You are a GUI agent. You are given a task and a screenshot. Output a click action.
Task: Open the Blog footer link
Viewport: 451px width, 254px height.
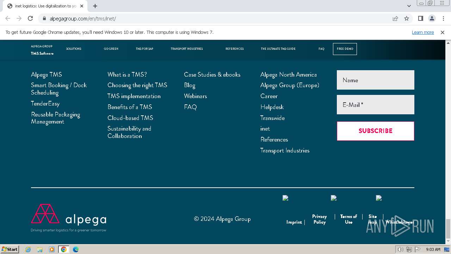point(190,85)
